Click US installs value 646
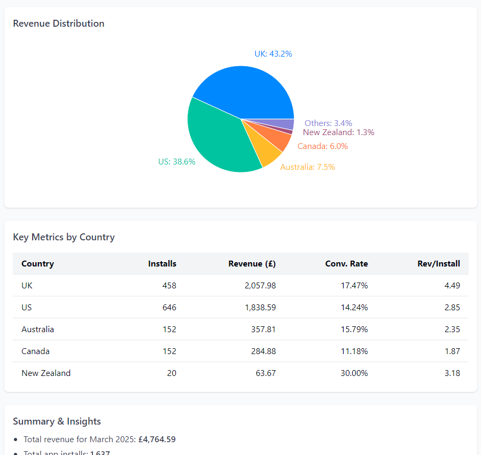481x455 pixels. tap(169, 308)
